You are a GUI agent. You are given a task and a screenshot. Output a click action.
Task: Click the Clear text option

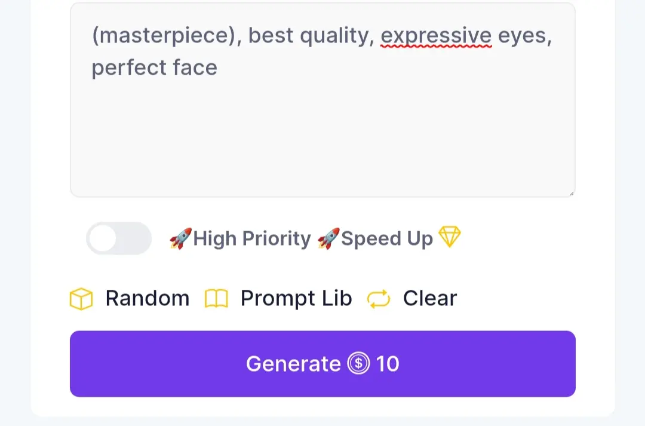(430, 298)
